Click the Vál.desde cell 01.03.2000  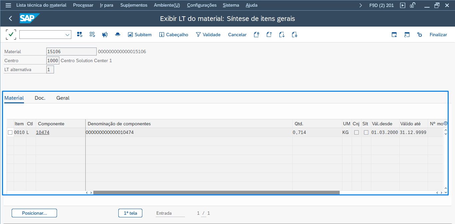[385, 132]
